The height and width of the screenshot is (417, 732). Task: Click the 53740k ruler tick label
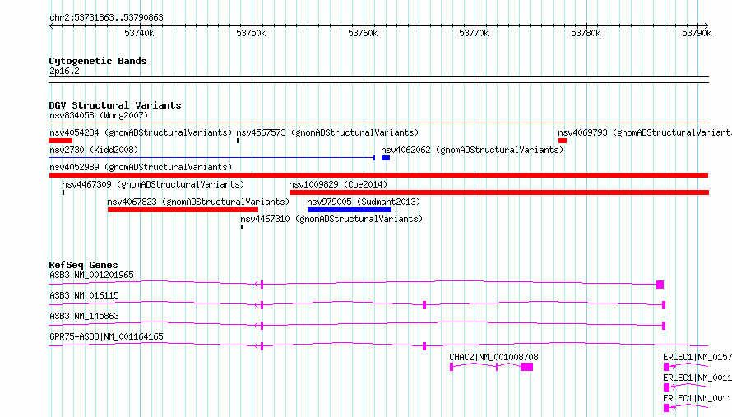click(139, 33)
